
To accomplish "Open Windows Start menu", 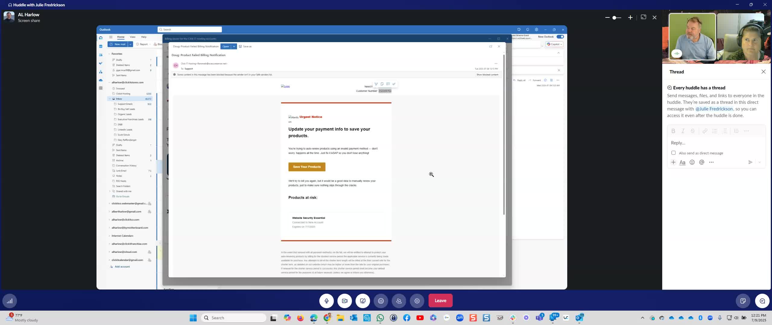I will click(x=193, y=318).
